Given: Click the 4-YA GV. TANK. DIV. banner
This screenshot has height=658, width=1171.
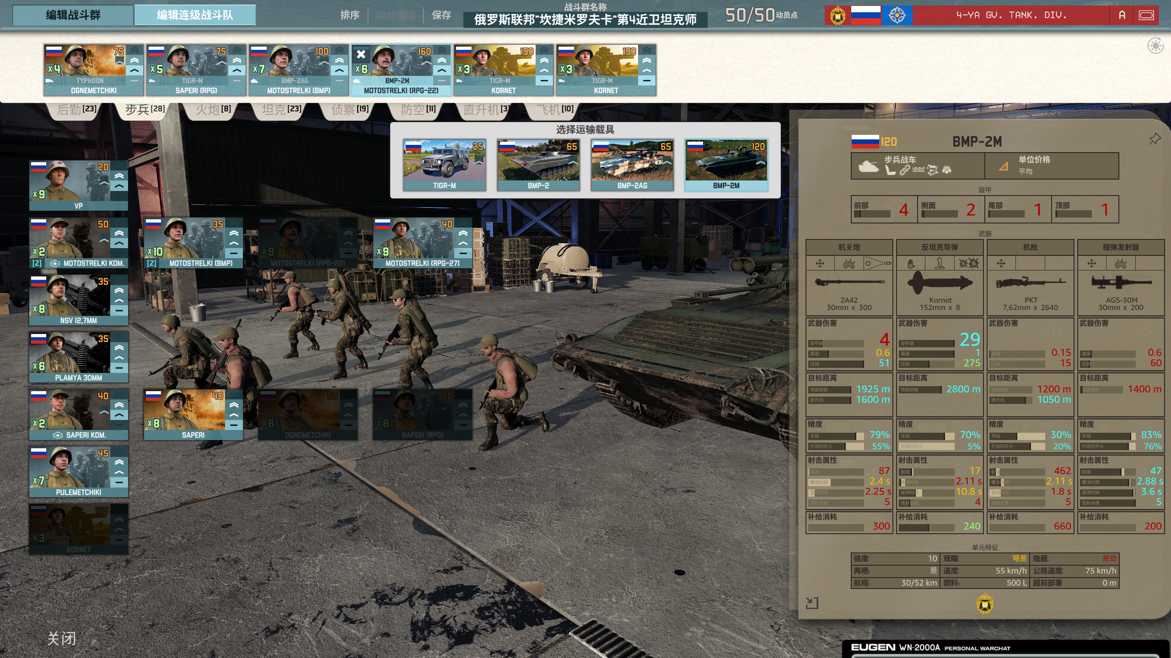Looking at the screenshot, I should (1011, 16).
